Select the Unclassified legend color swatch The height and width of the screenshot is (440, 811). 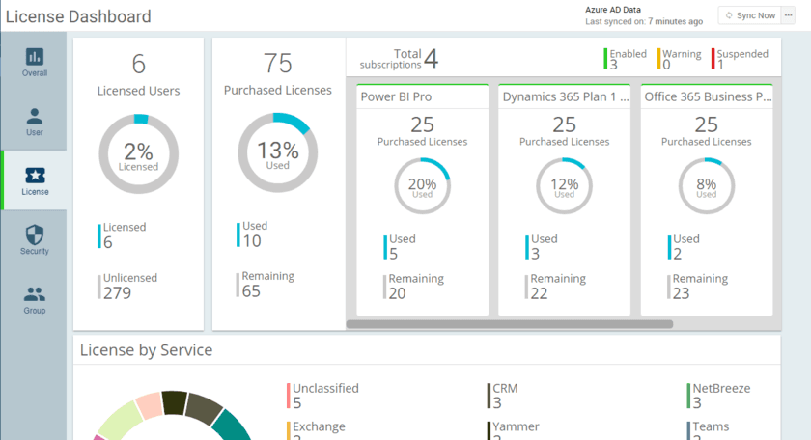point(288,396)
